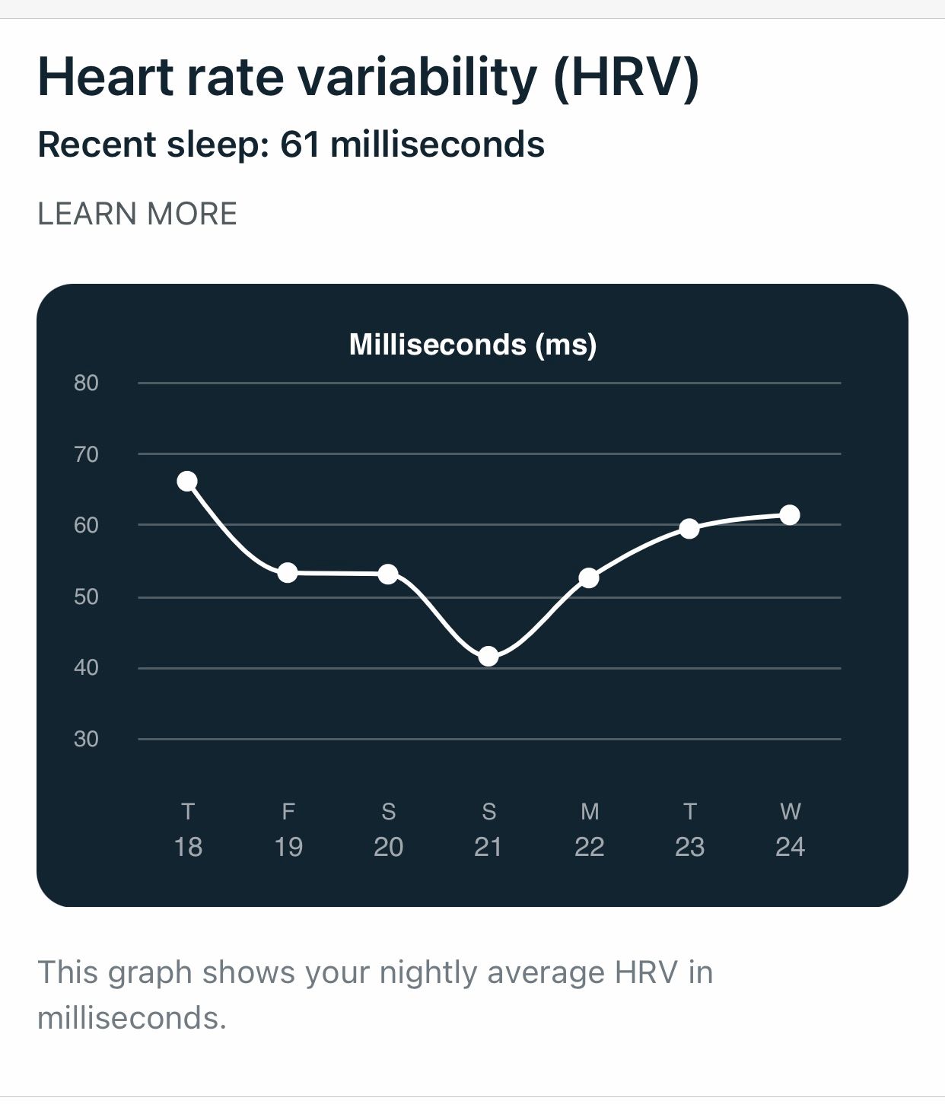Click the Recent sleep: 61 milliseconds text
Image resolution: width=945 pixels, height=1104 pixels.
coord(291,144)
